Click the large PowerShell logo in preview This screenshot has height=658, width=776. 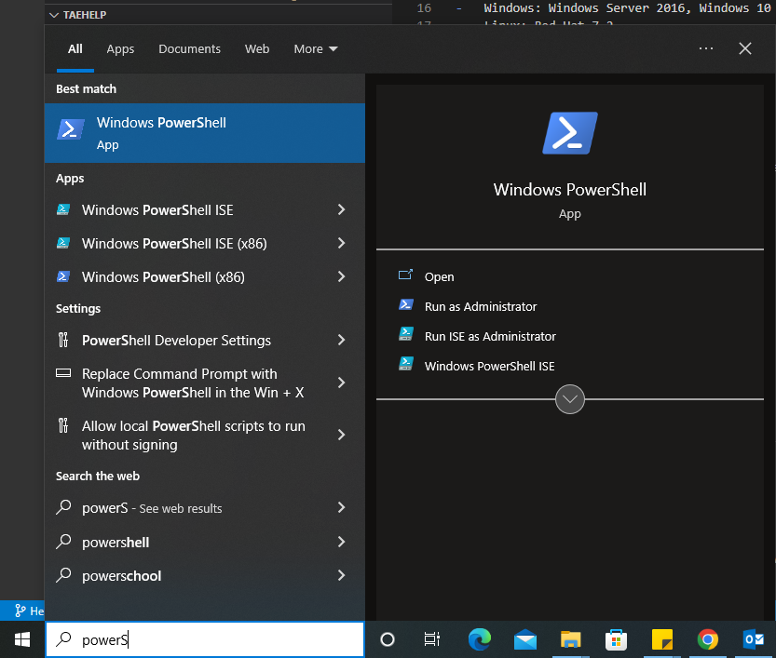coord(569,133)
